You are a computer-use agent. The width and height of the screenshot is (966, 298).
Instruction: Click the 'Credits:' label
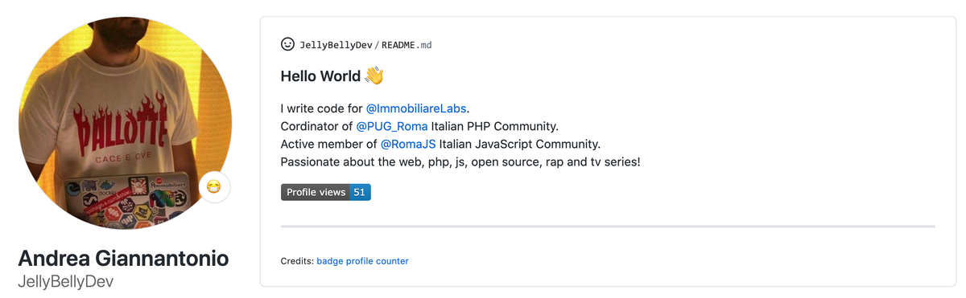(297, 261)
